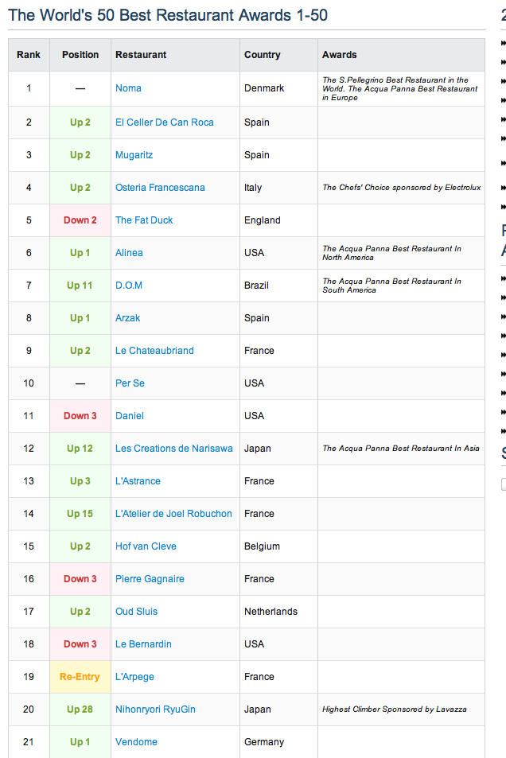Click 'The Chefs' Choice sponsored by Electrolux' text

[x=402, y=188]
